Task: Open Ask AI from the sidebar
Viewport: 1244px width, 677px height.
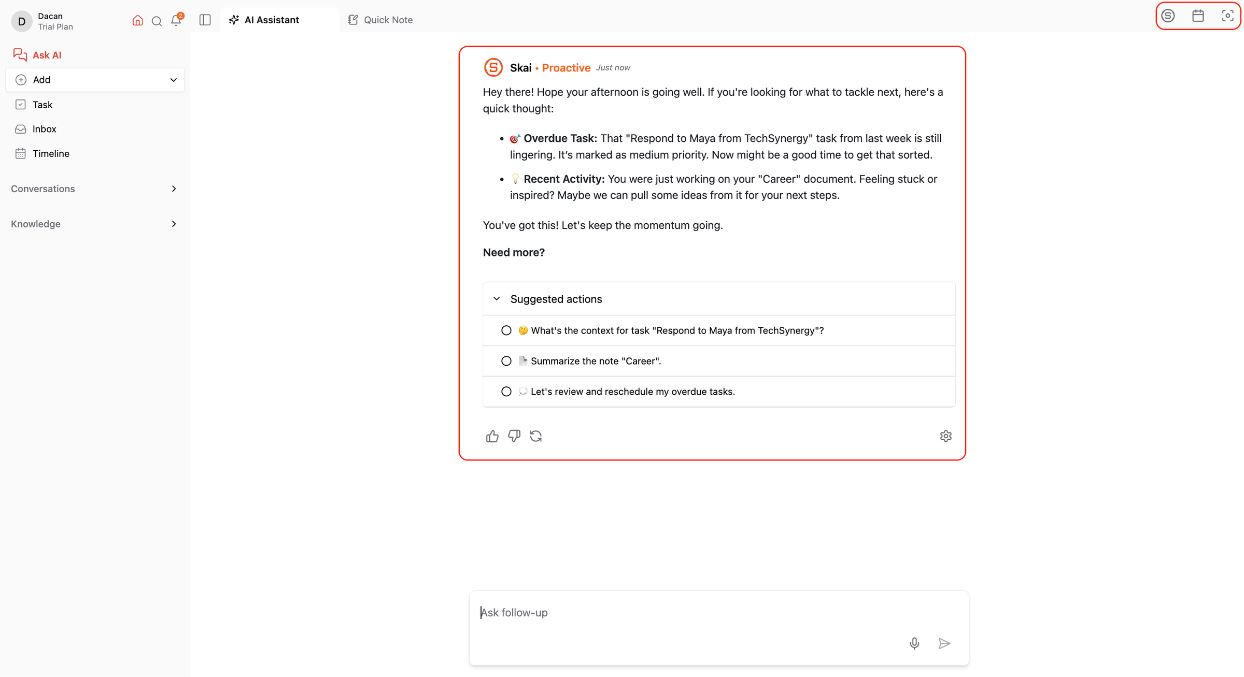Action: coord(47,54)
